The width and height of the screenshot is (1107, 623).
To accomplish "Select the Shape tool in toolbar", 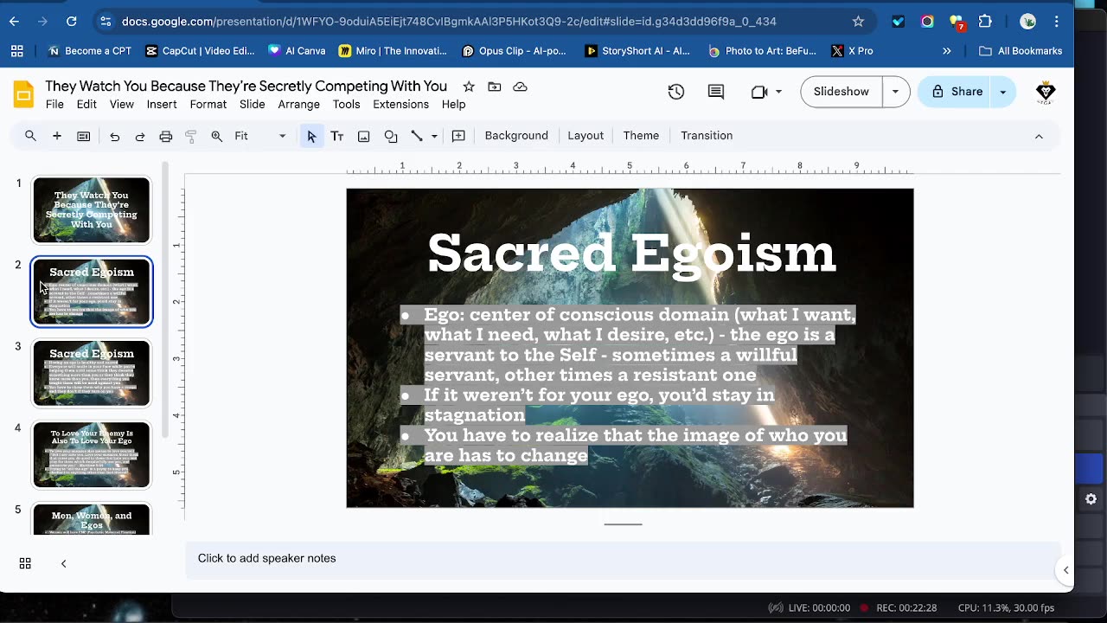I will pos(391,136).
